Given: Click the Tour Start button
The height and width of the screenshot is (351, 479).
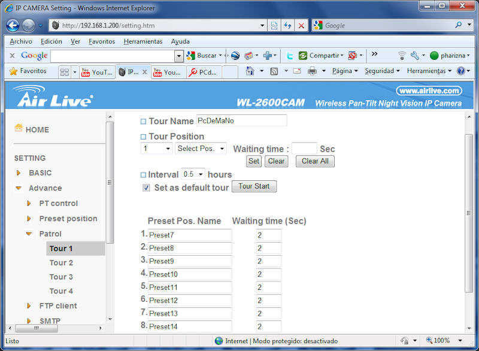Looking at the screenshot, I should point(254,186).
